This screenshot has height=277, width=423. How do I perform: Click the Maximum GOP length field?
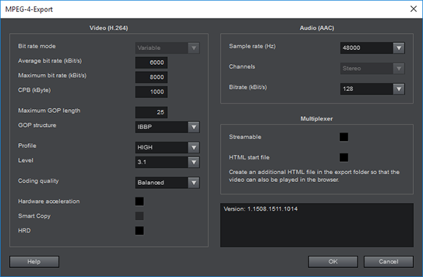[x=152, y=112]
